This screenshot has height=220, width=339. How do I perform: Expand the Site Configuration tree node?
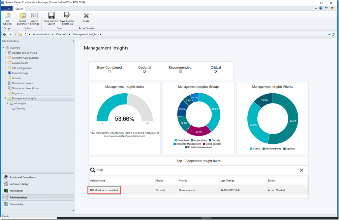pyautogui.click(x=5, y=68)
